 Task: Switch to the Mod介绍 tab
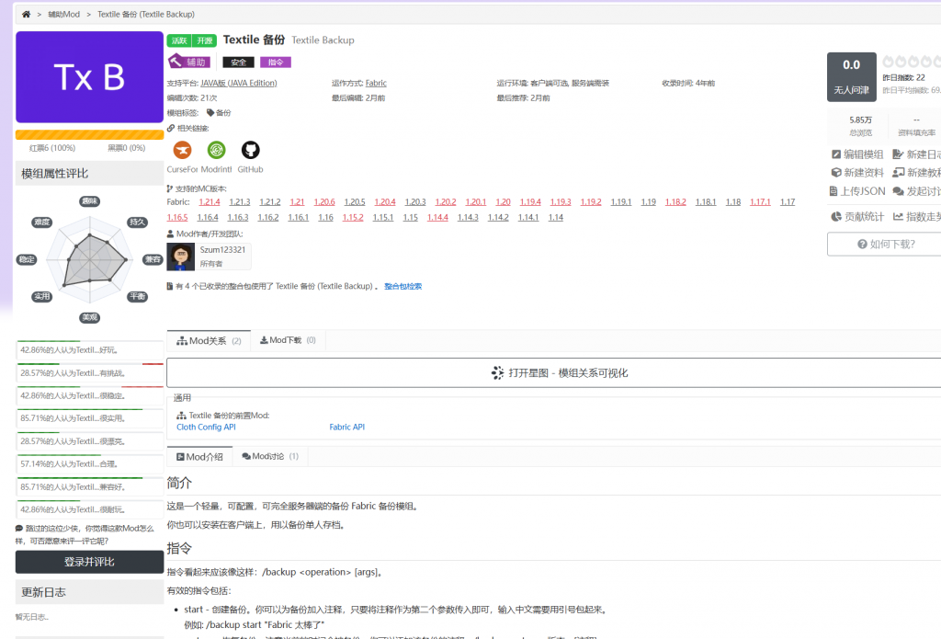coord(199,456)
